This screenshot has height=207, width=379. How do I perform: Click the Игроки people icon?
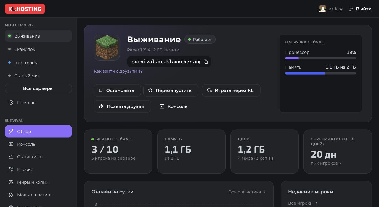[11, 169]
